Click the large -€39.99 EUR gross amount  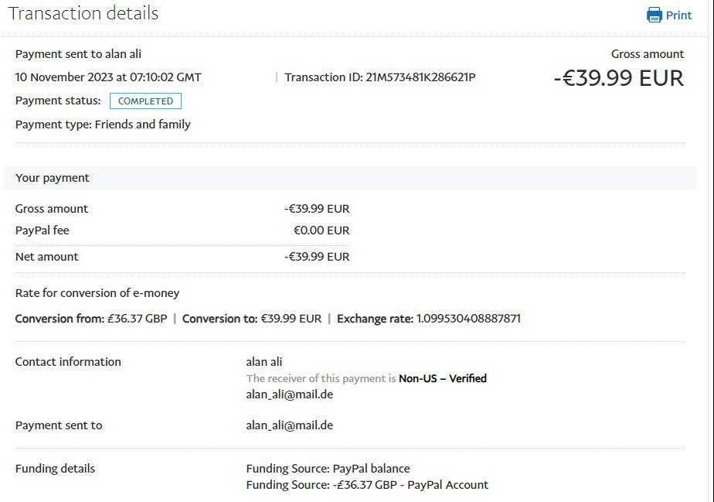pos(618,78)
